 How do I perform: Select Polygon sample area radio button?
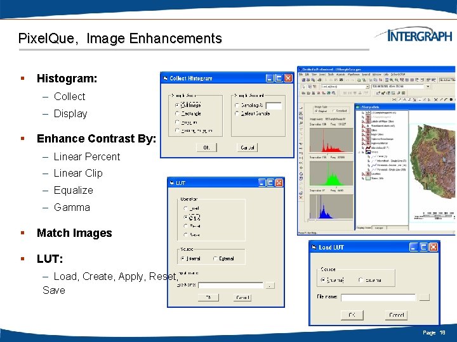coord(177,122)
